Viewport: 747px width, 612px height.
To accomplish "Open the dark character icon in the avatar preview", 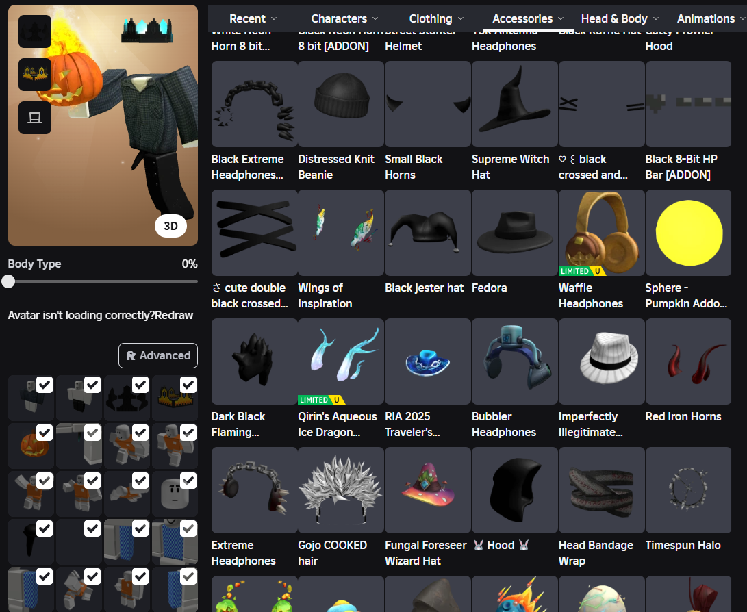I will 35,31.
